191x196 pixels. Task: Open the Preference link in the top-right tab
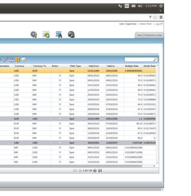pyautogui.click(x=149, y=35)
